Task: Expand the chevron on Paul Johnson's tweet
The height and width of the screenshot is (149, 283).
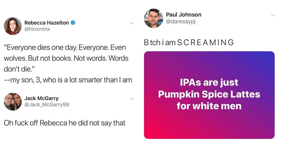Action: (x=272, y=15)
